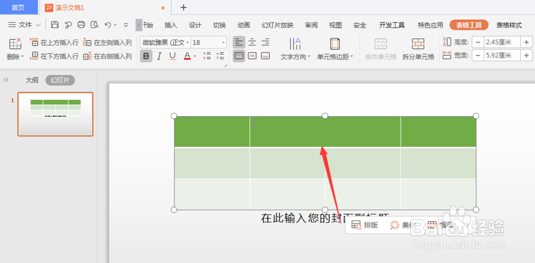Toggle Italic formatting

159,56
